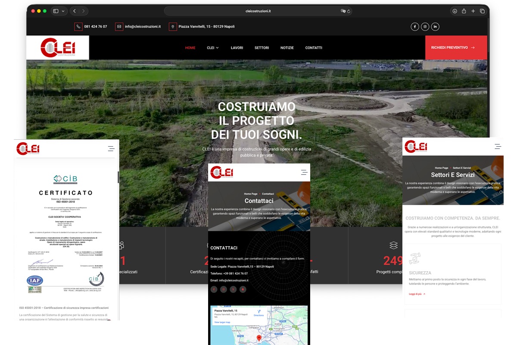Click the RICHIEDI PREVENTIVO button
Image resolution: width=517 pixels, height=345 pixels.
pos(456,48)
